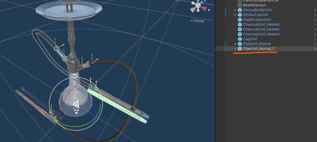Click the red X axis cone on the scene gizmo

(203, 8)
